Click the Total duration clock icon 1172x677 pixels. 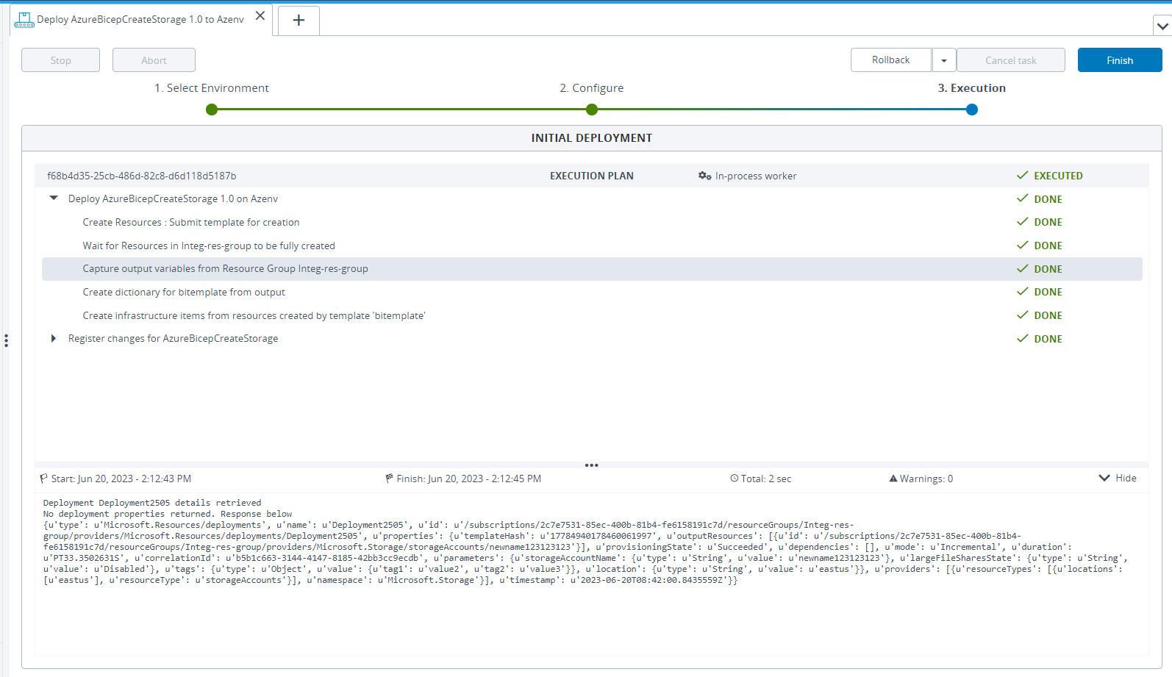pos(735,479)
